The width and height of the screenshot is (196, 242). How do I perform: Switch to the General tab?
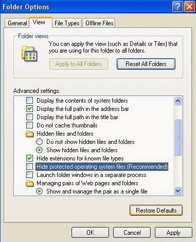click(x=17, y=23)
